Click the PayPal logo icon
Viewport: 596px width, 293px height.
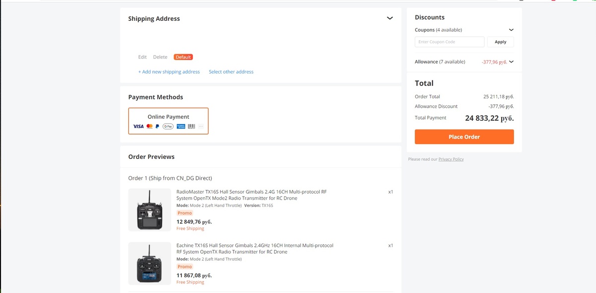(x=157, y=127)
